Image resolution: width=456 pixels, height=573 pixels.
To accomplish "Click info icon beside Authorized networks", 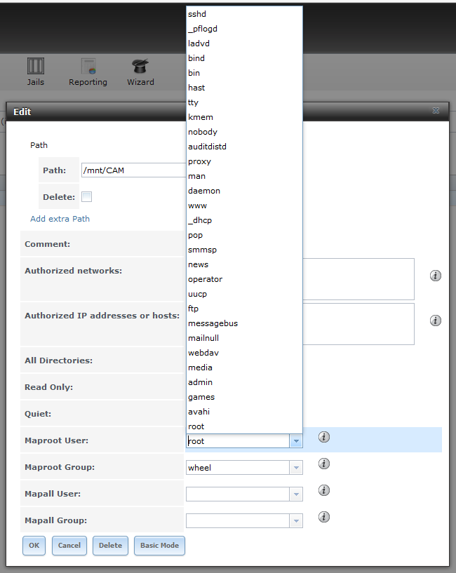I will click(x=435, y=276).
